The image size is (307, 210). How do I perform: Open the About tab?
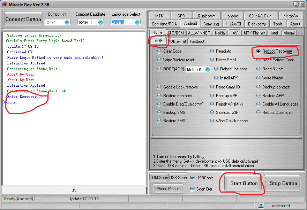click(295, 24)
